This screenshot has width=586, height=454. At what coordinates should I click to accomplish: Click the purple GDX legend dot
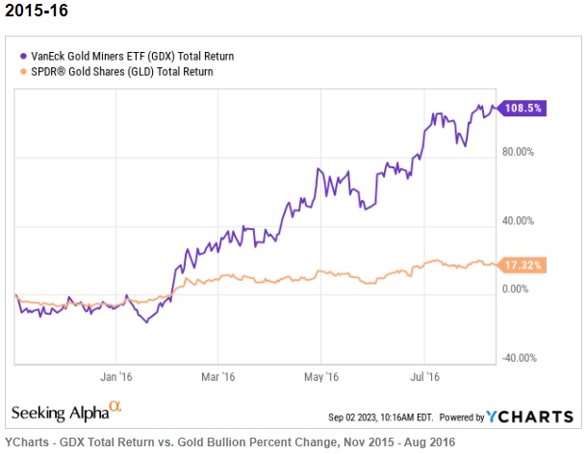pos(24,57)
